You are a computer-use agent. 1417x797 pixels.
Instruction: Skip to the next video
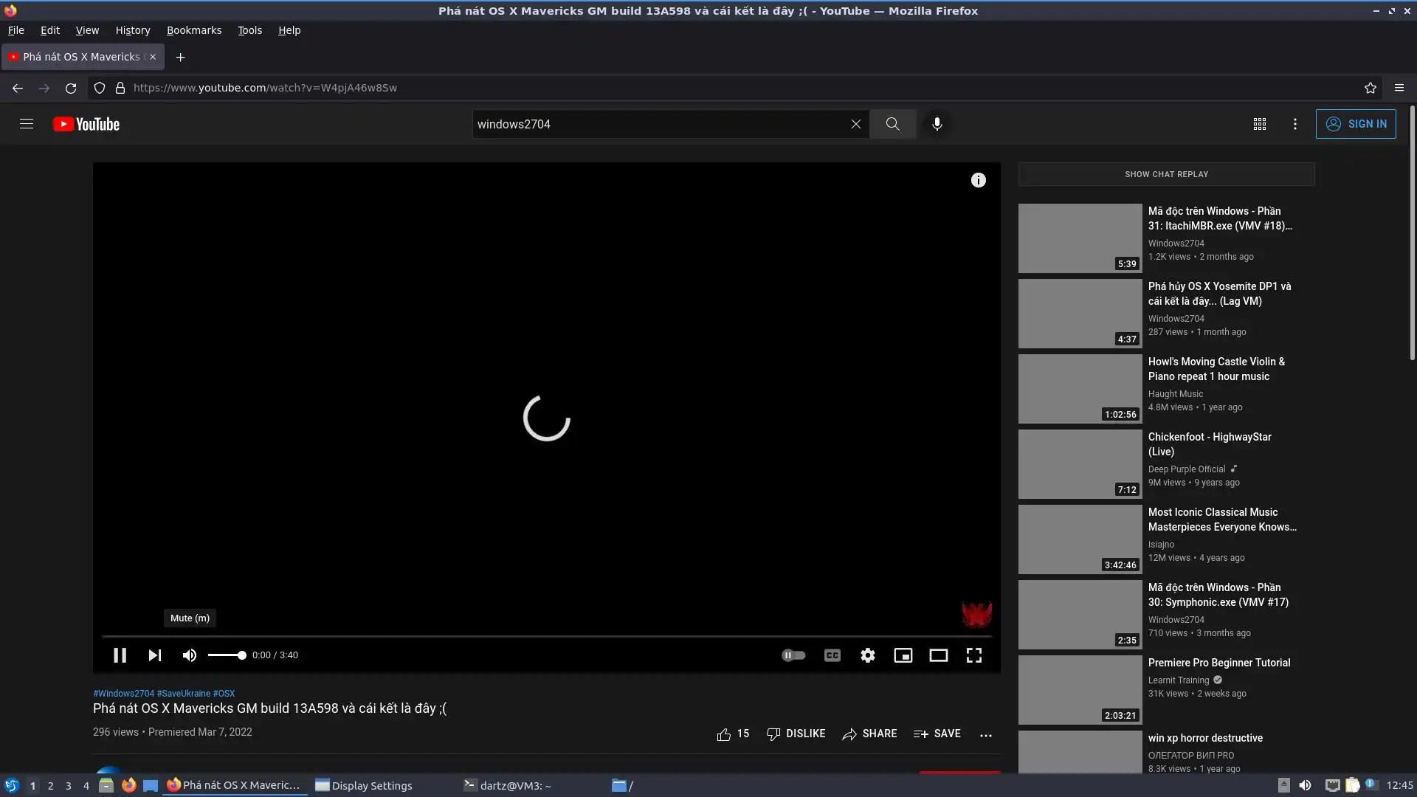coord(154,655)
